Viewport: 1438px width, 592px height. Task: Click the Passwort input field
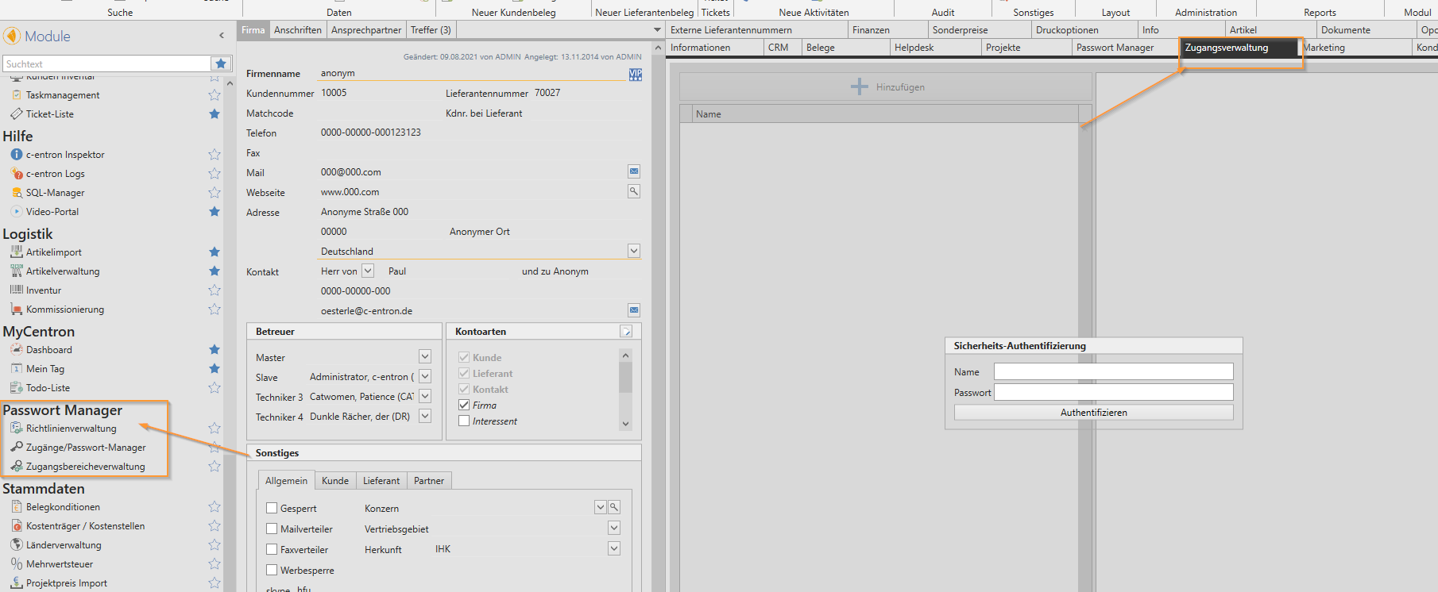1113,392
